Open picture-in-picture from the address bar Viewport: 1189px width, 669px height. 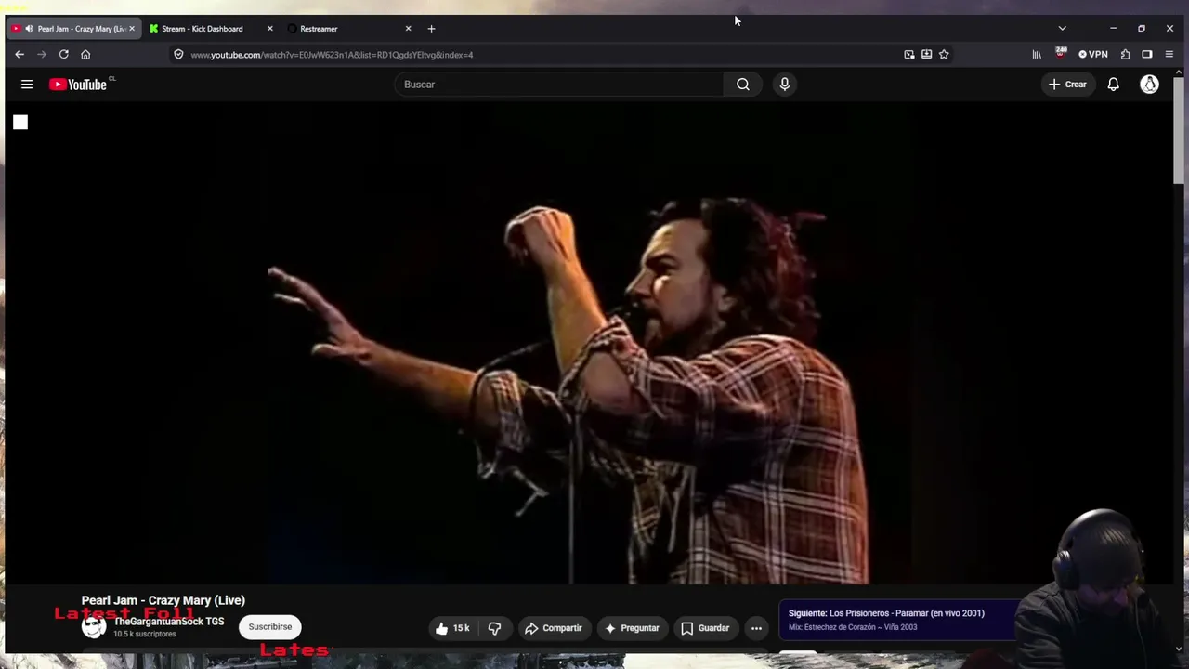tap(909, 55)
